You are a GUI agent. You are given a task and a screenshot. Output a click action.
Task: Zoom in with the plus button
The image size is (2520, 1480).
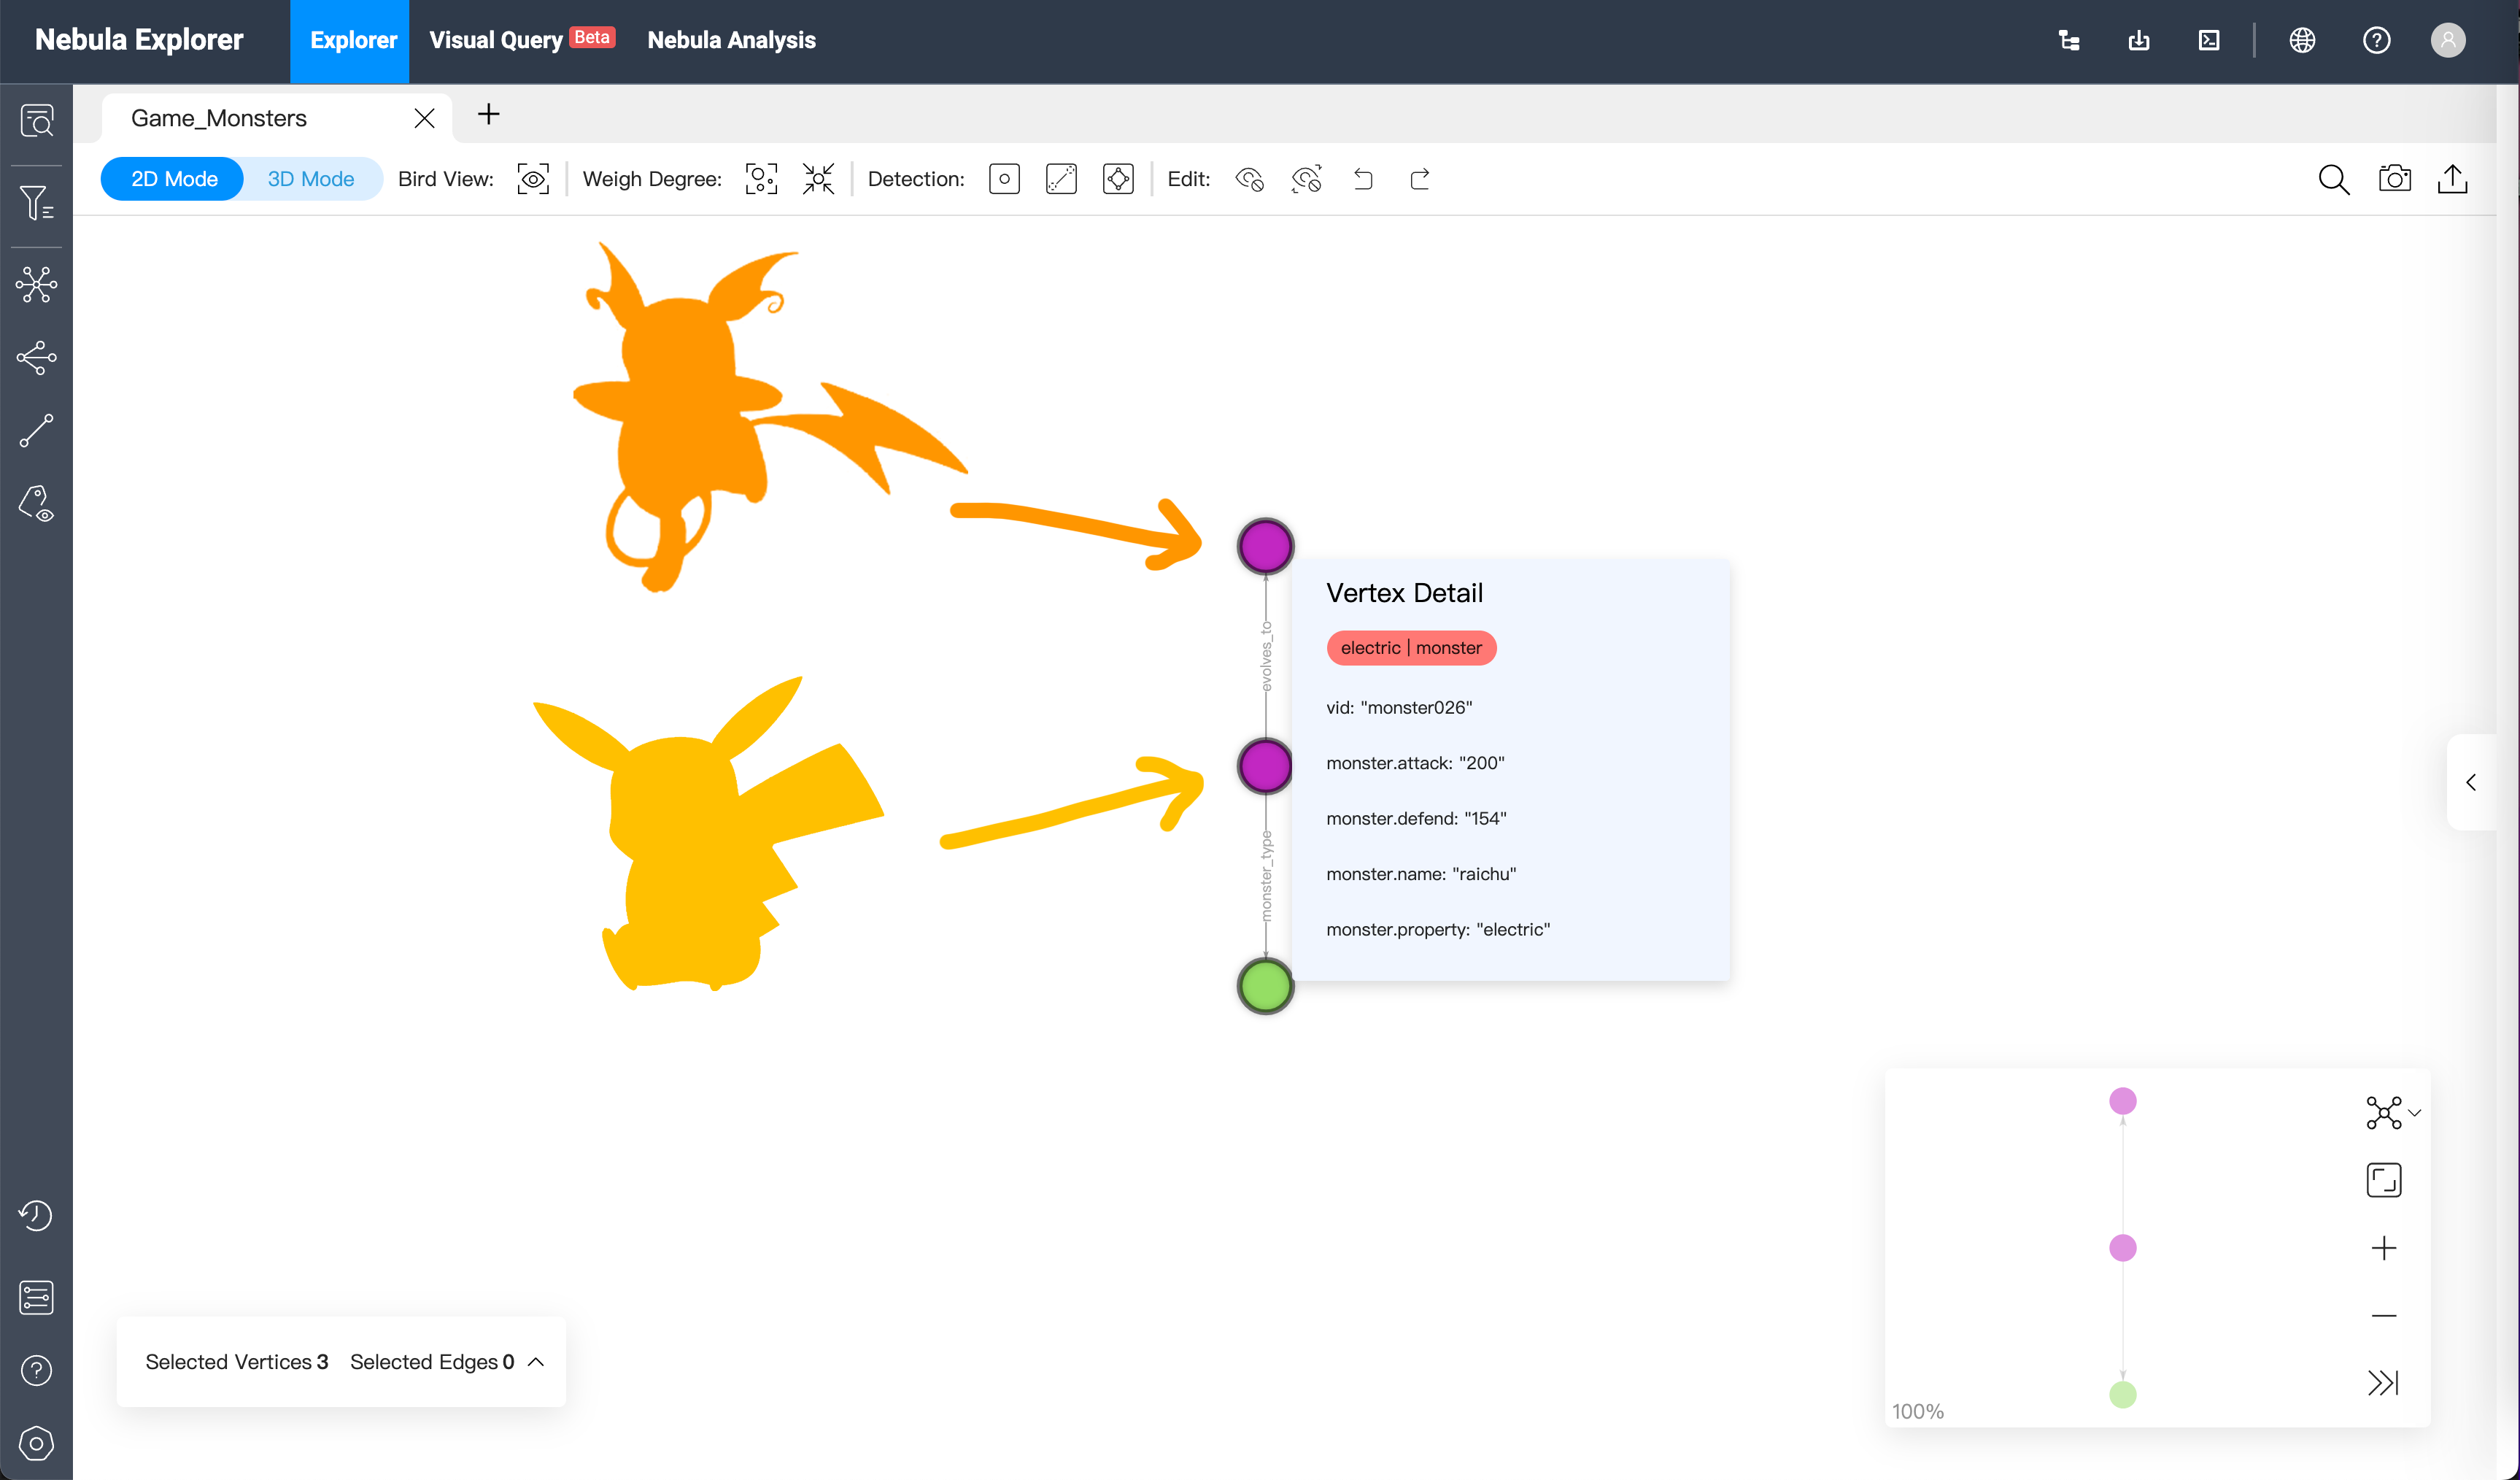point(2384,1248)
